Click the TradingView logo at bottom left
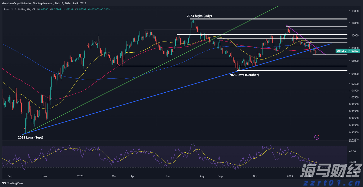The width and height of the screenshot is (363, 187). (13, 183)
